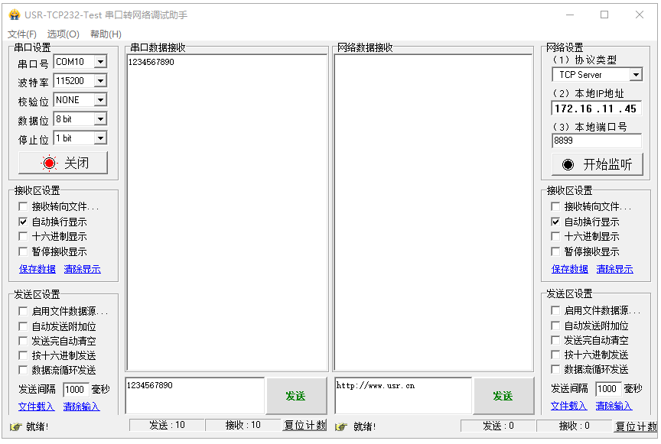Open the TCP Server protocol type dropdown

click(636, 75)
